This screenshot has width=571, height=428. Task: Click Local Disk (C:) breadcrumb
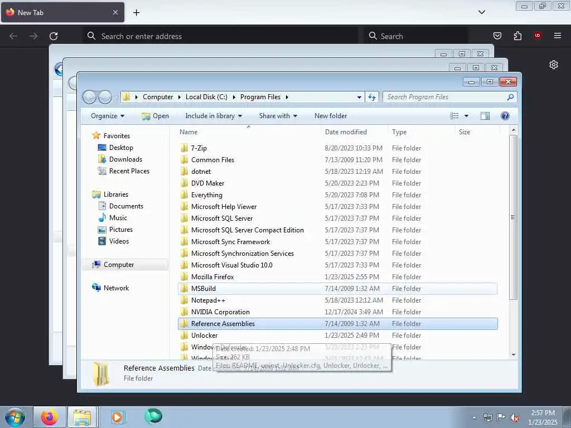206,97
